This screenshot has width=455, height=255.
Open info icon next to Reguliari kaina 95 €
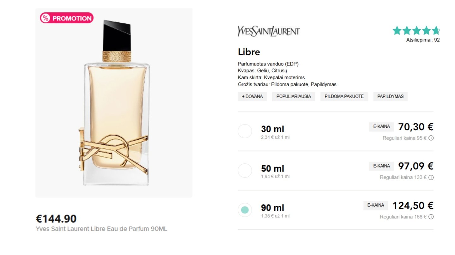431,138
